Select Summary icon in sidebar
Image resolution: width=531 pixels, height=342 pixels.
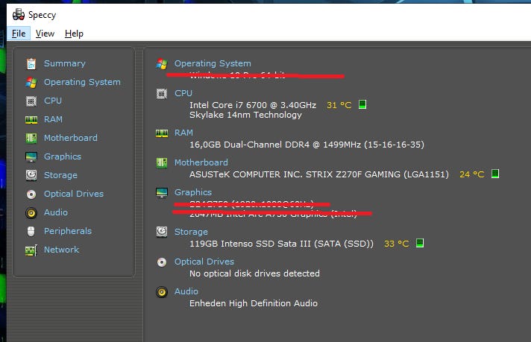pyautogui.click(x=31, y=63)
